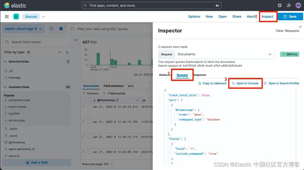The height and width of the screenshot is (170, 304).
Task: Click the component.type field
Action: [x=19, y=100]
